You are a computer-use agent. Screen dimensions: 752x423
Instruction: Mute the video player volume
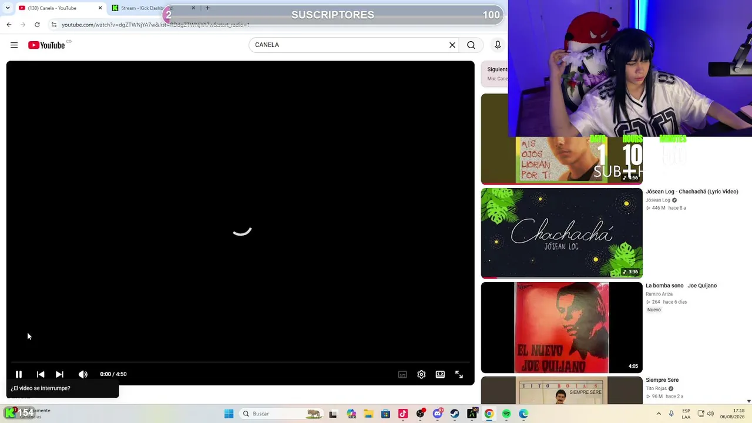pyautogui.click(x=83, y=374)
